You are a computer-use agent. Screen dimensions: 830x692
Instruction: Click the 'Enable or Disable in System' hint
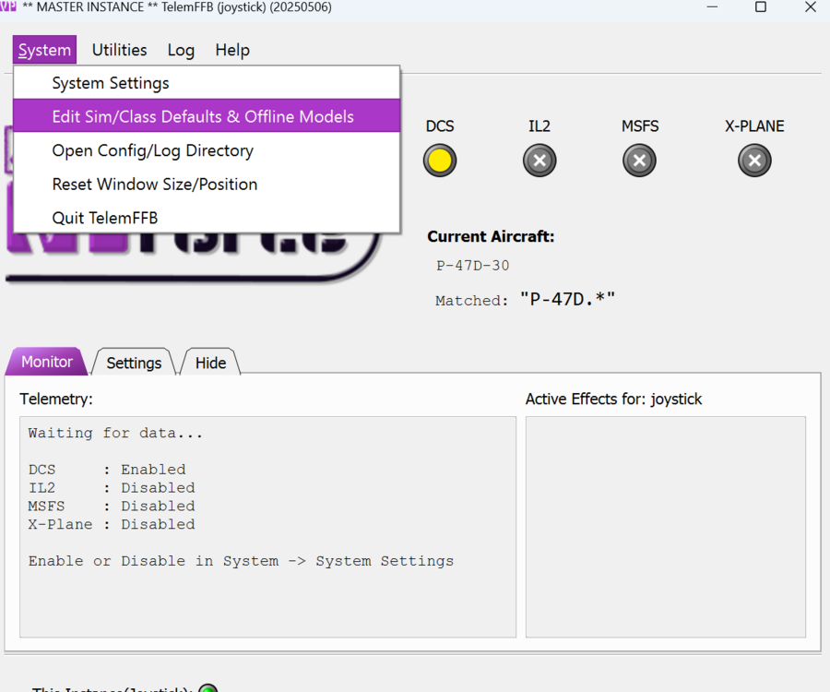tap(241, 561)
